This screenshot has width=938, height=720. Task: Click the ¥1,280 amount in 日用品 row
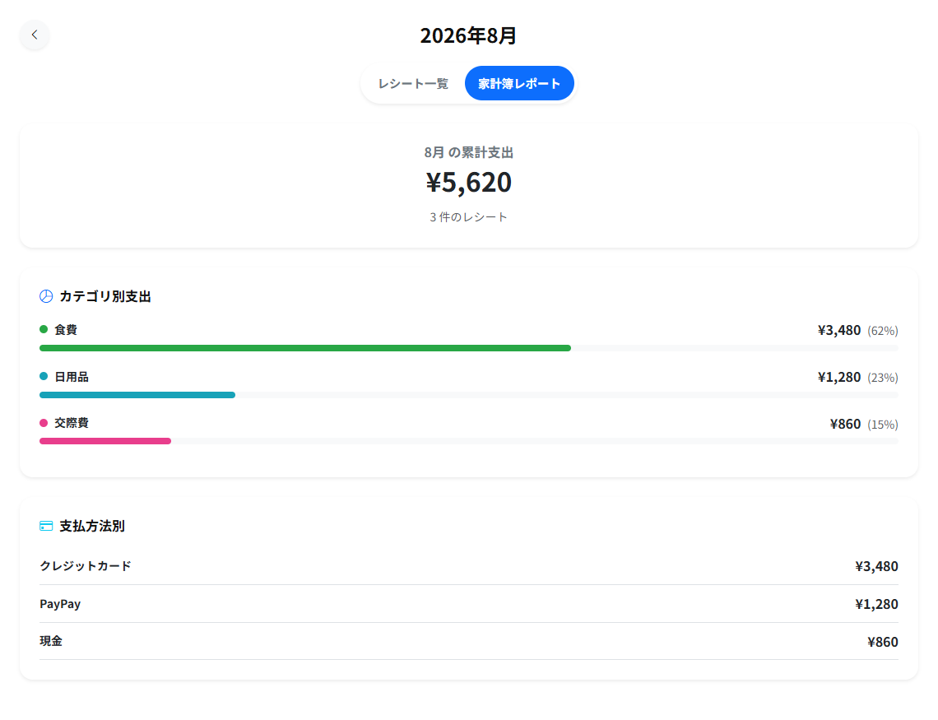[x=839, y=378]
